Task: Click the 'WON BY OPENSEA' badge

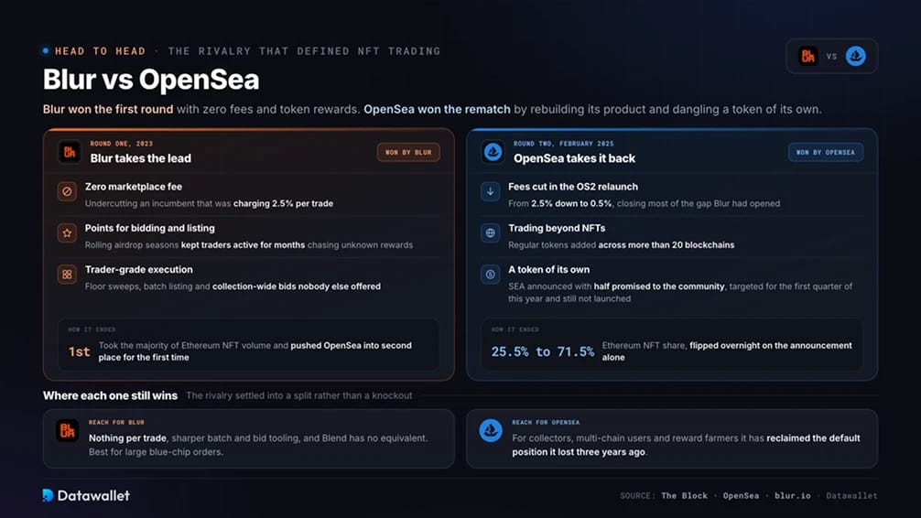Action: click(x=825, y=152)
